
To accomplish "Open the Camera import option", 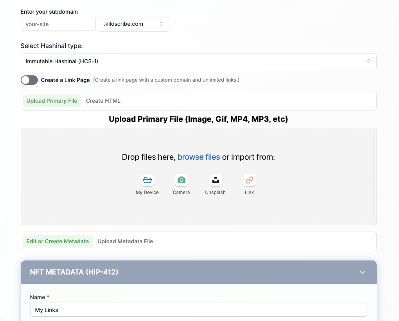I will click(x=181, y=180).
